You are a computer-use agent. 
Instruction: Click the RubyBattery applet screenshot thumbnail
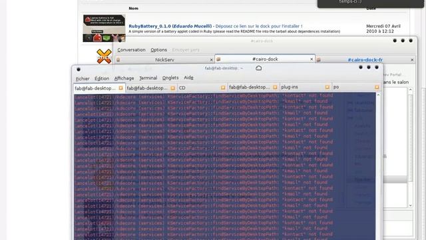click(x=104, y=28)
